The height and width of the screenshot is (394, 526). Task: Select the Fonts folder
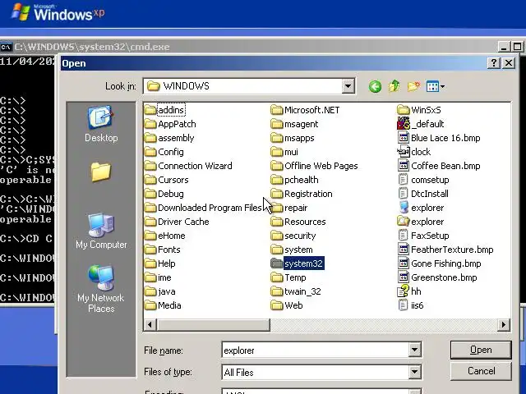[163, 250]
